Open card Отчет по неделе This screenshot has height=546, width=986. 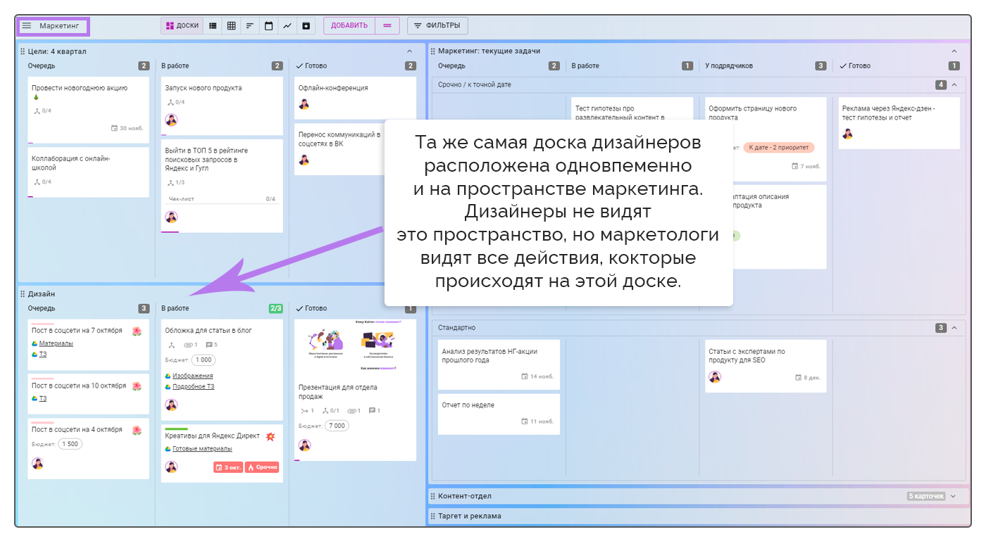(499, 414)
